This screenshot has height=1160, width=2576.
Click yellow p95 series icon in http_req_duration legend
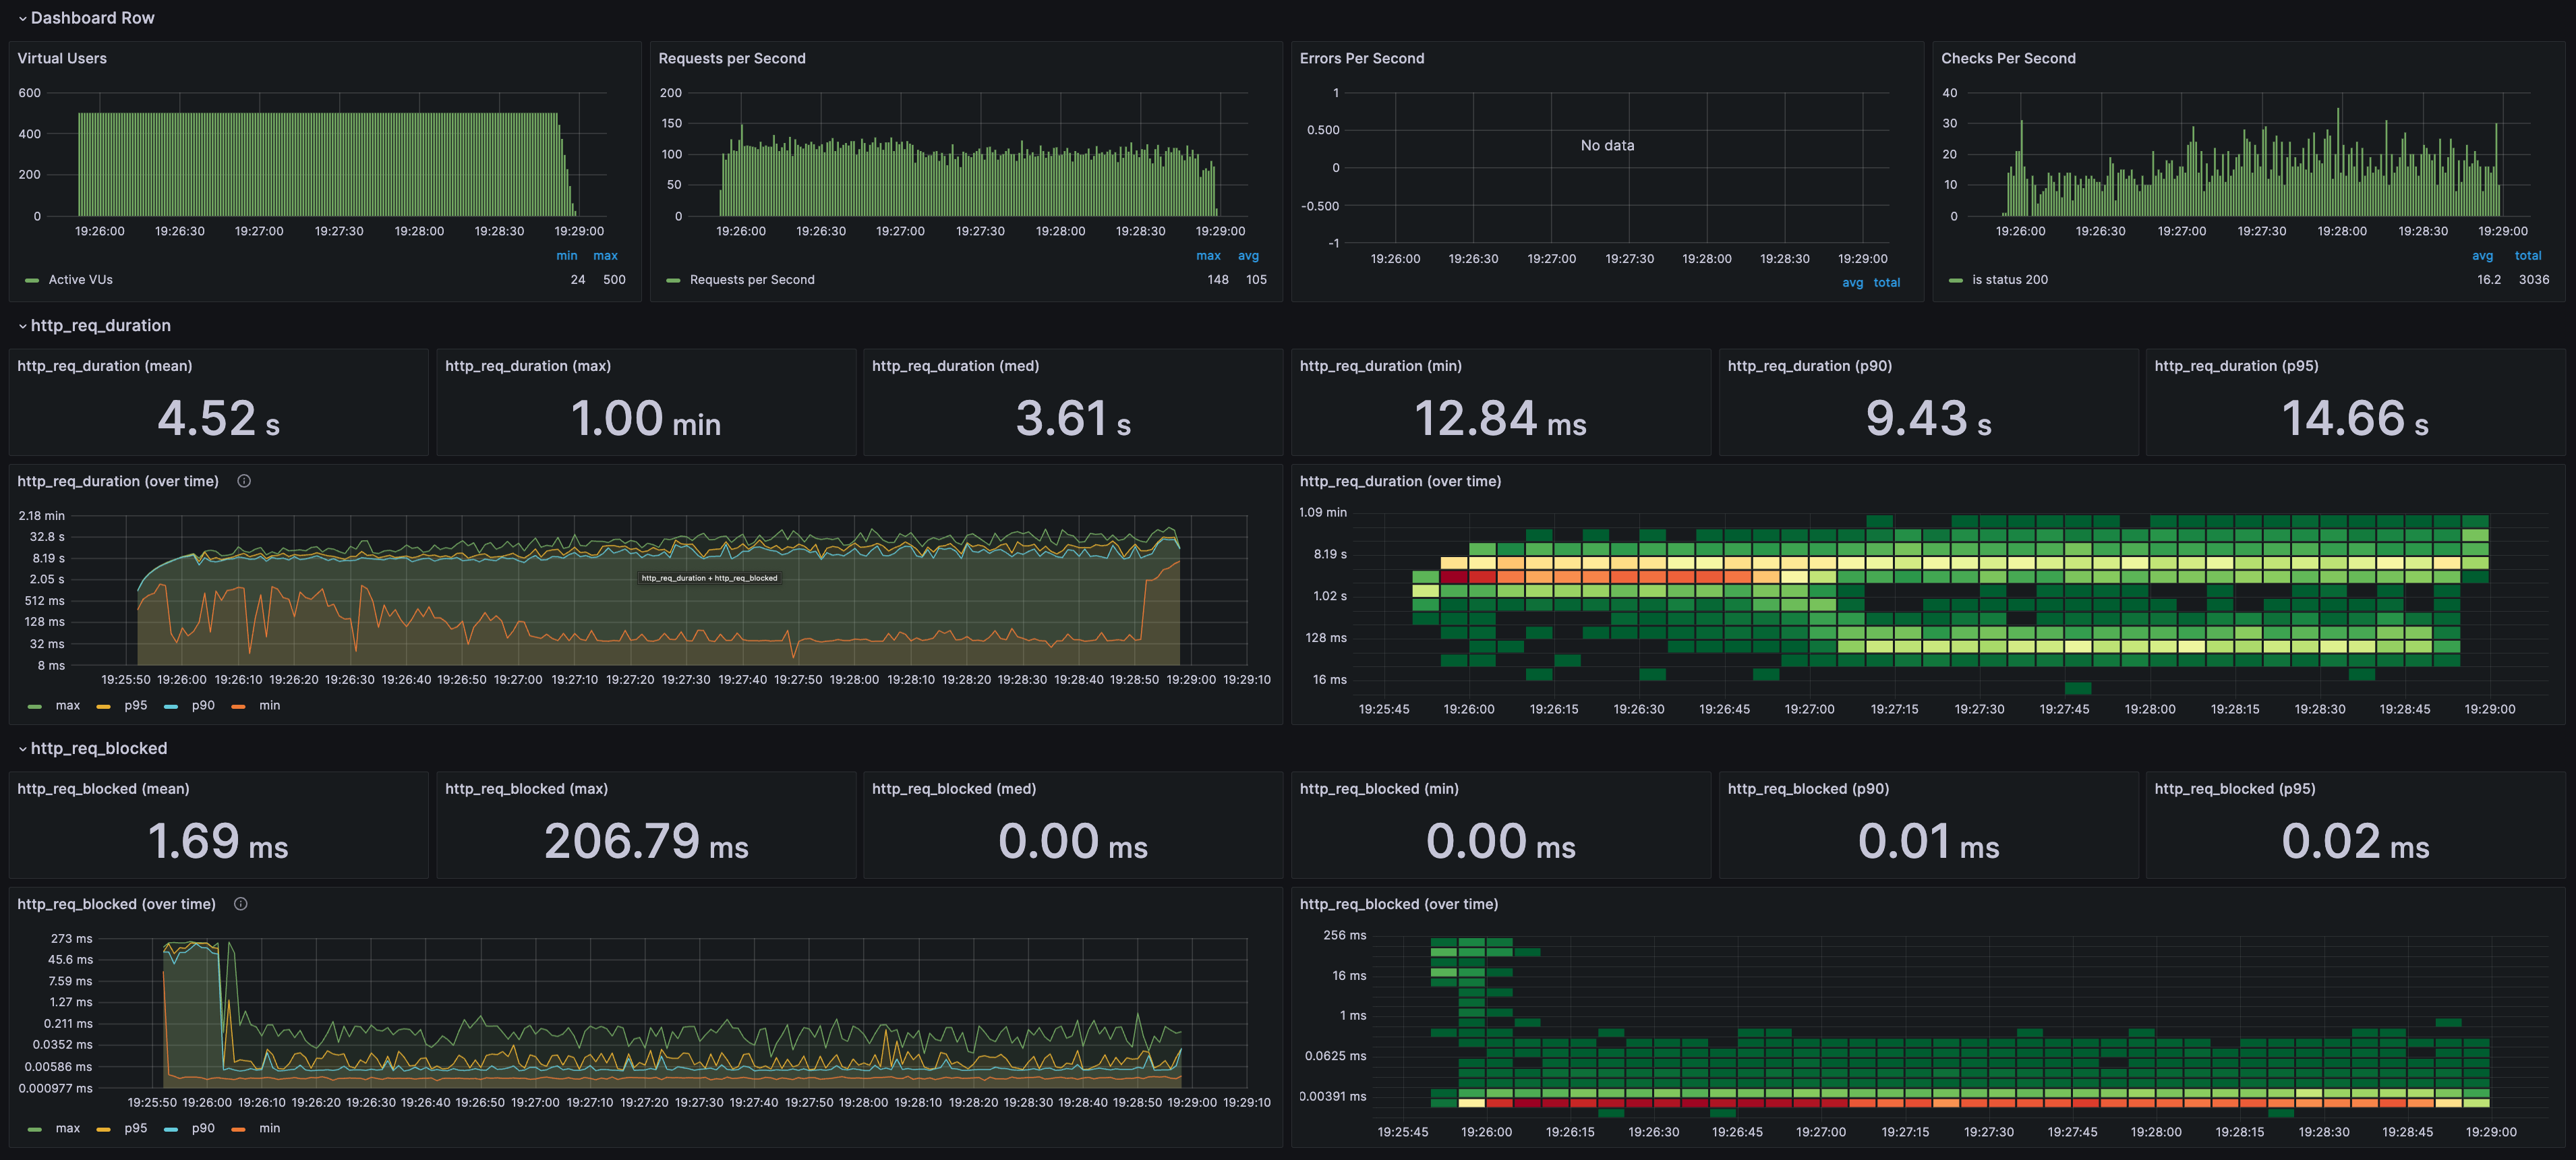pyautogui.click(x=104, y=706)
